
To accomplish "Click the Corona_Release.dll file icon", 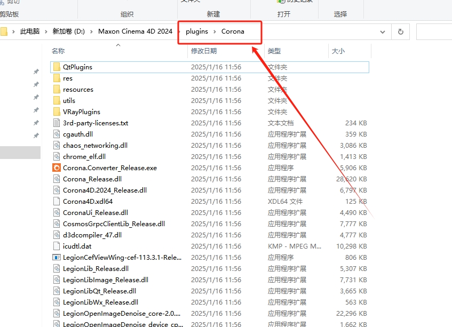I will (x=57, y=179).
